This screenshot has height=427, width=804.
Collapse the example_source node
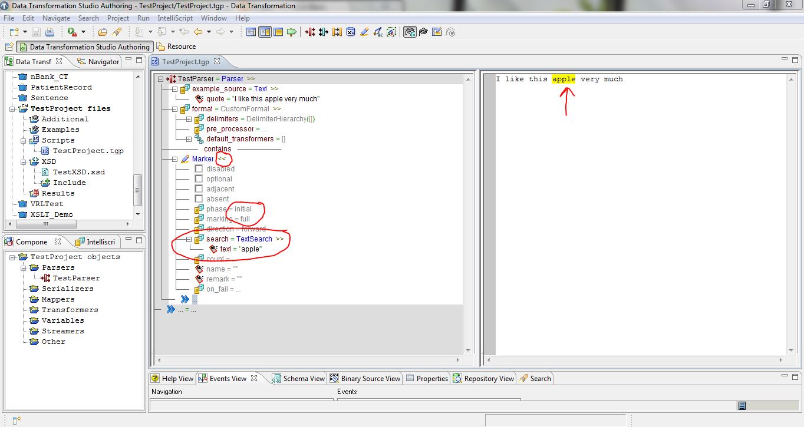click(174, 89)
